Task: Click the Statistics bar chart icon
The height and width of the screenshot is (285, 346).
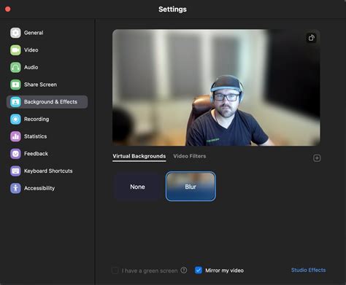Action: pyautogui.click(x=15, y=136)
